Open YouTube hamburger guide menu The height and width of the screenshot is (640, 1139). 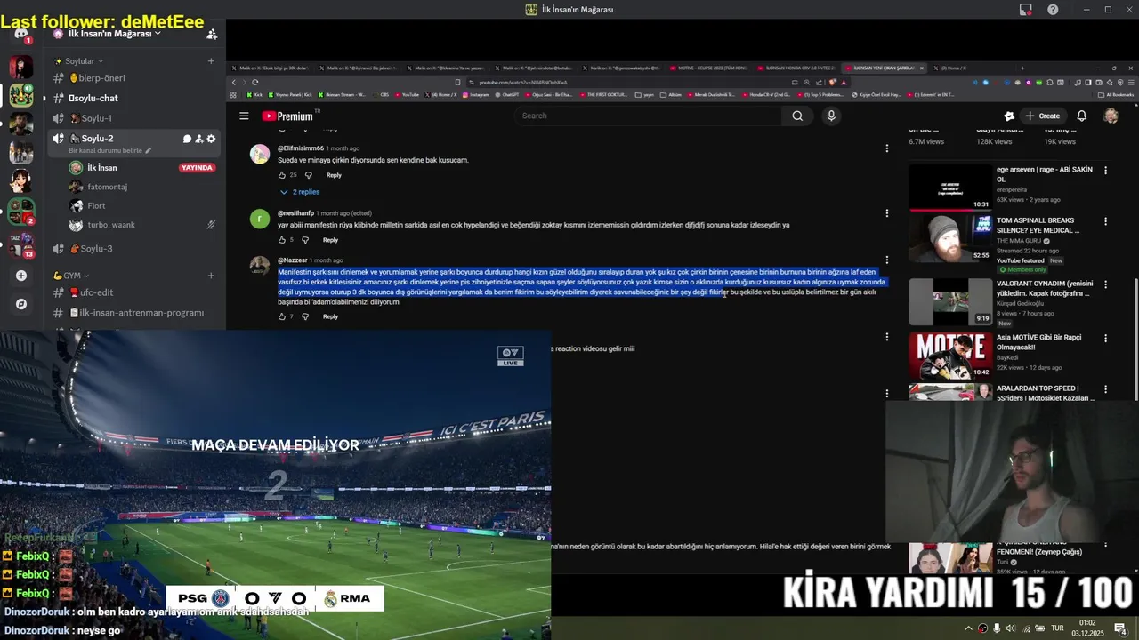tap(244, 116)
